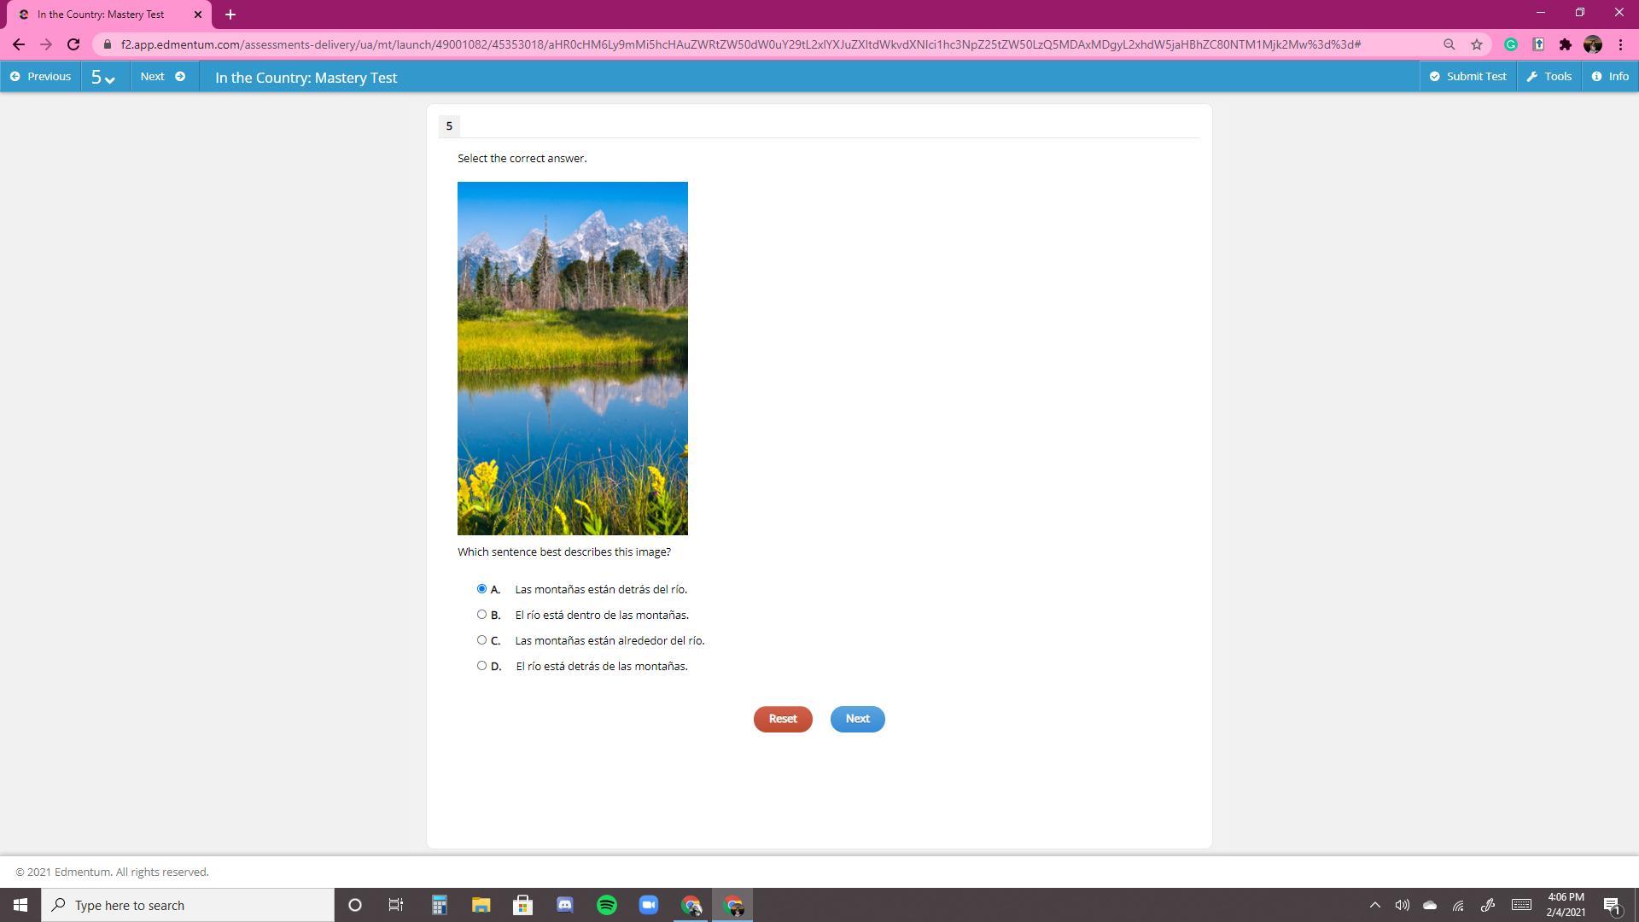Click the zoom magnifier icon in address bar

coord(1449,44)
